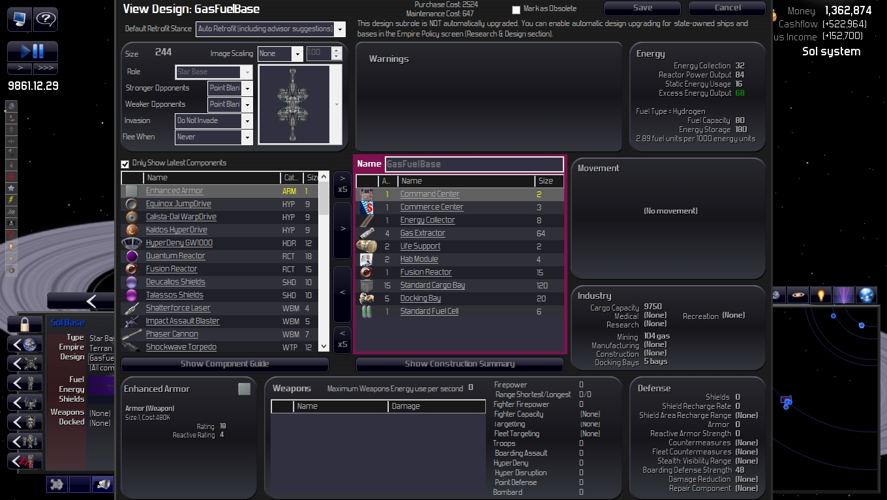This screenshot has width=887, height=500.
Task: Click the Standard Fuel Cell component icon
Action: coord(367,311)
